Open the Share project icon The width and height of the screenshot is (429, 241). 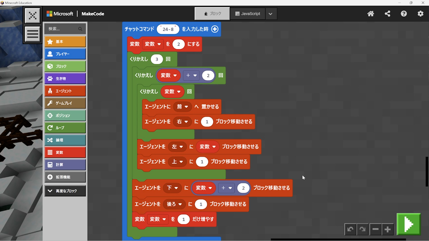coord(387,14)
